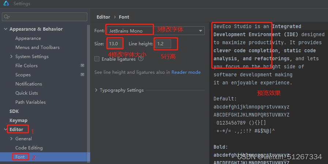Select Path Variables page
This screenshot has width=328, height=164.
click(30, 102)
